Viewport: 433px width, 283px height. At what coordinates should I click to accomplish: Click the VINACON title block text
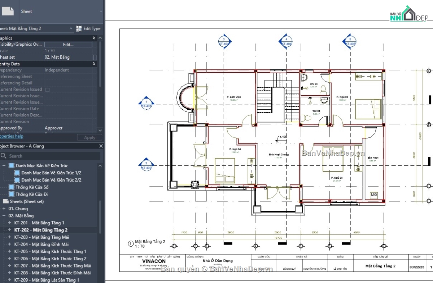point(154,261)
